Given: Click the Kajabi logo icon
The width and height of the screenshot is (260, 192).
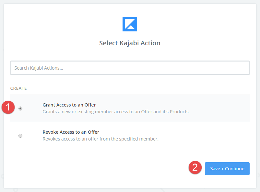Looking at the screenshot, I should pyautogui.click(x=130, y=24).
